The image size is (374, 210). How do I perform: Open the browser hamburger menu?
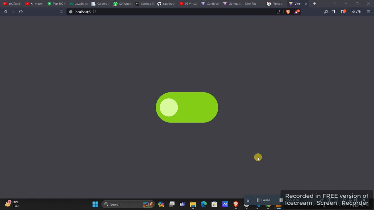368,12
